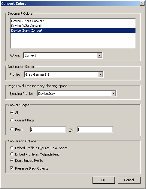Select Don't Embed Profile option
Screen dimensions: 146x189
(12, 160)
